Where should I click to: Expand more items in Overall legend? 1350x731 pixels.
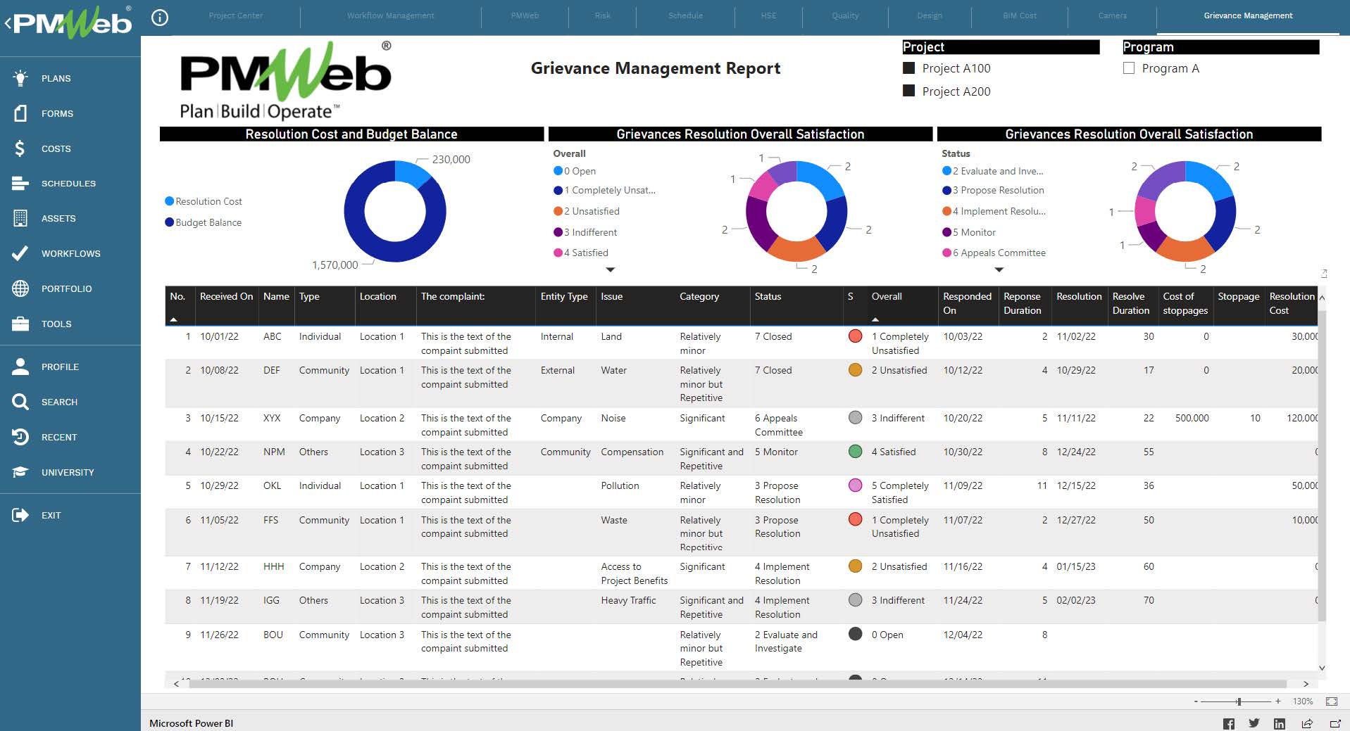point(611,269)
